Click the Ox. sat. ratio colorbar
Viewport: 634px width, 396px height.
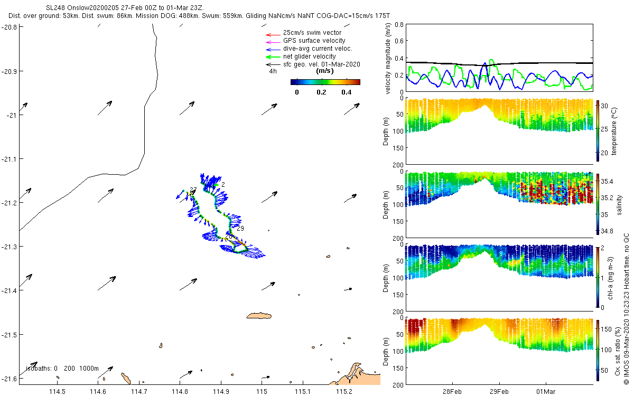click(x=598, y=352)
